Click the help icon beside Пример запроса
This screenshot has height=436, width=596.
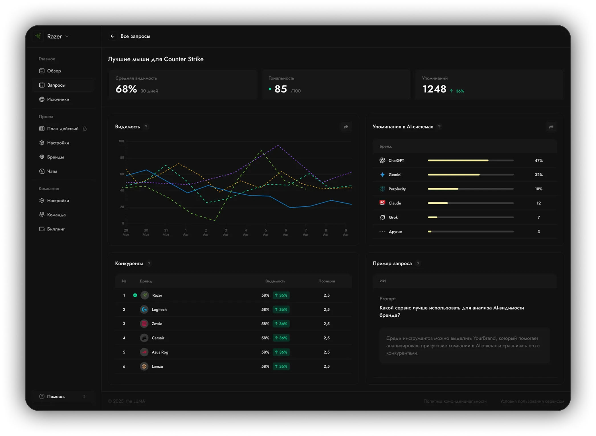[418, 263]
